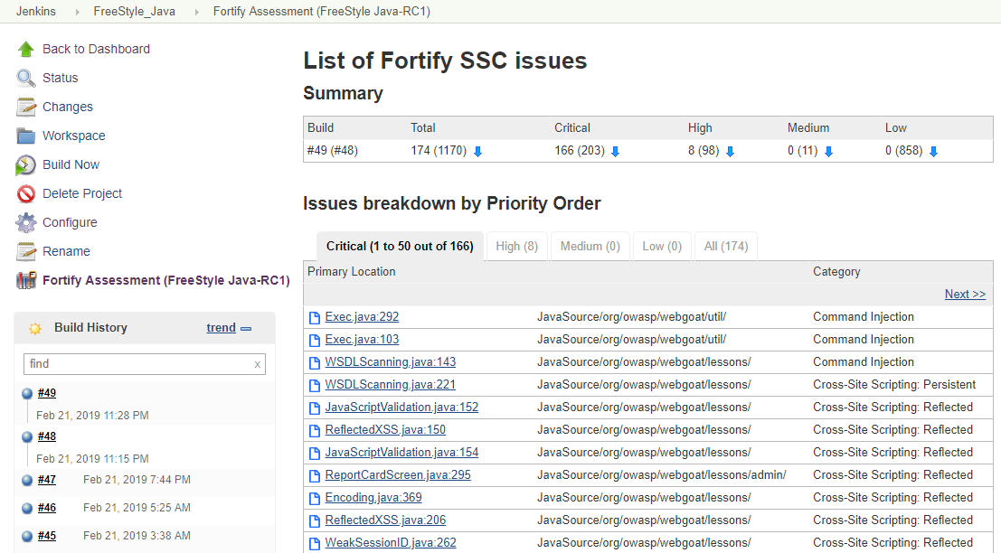Click the Fortify Assessment sidebar icon
The width and height of the screenshot is (1001, 553).
[x=26, y=280]
